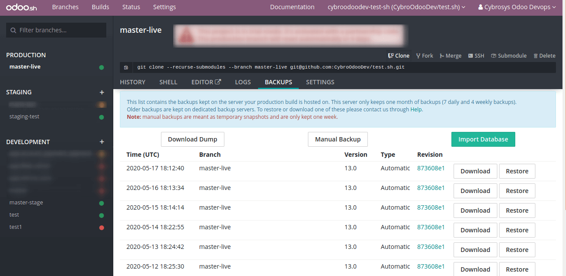The height and width of the screenshot is (276, 566).
Task: Open Builds in top navigation
Action: point(101,7)
